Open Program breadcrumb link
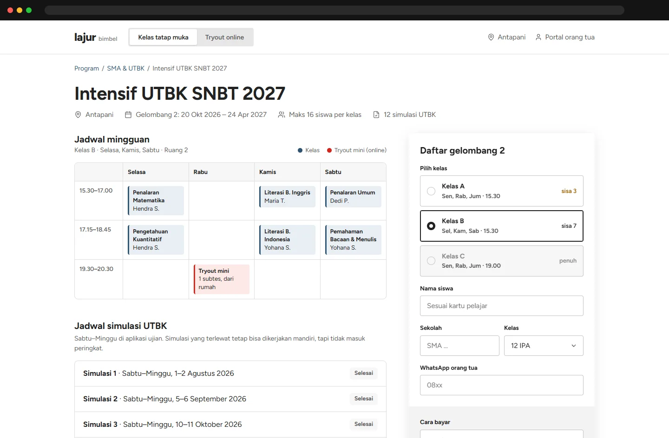This screenshot has width=669, height=438. coord(86,68)
